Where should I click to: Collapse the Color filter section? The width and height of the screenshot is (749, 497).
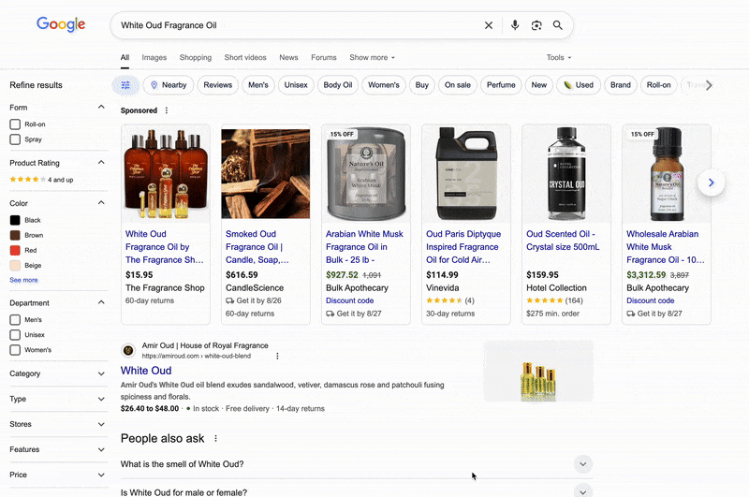[101, 202]
